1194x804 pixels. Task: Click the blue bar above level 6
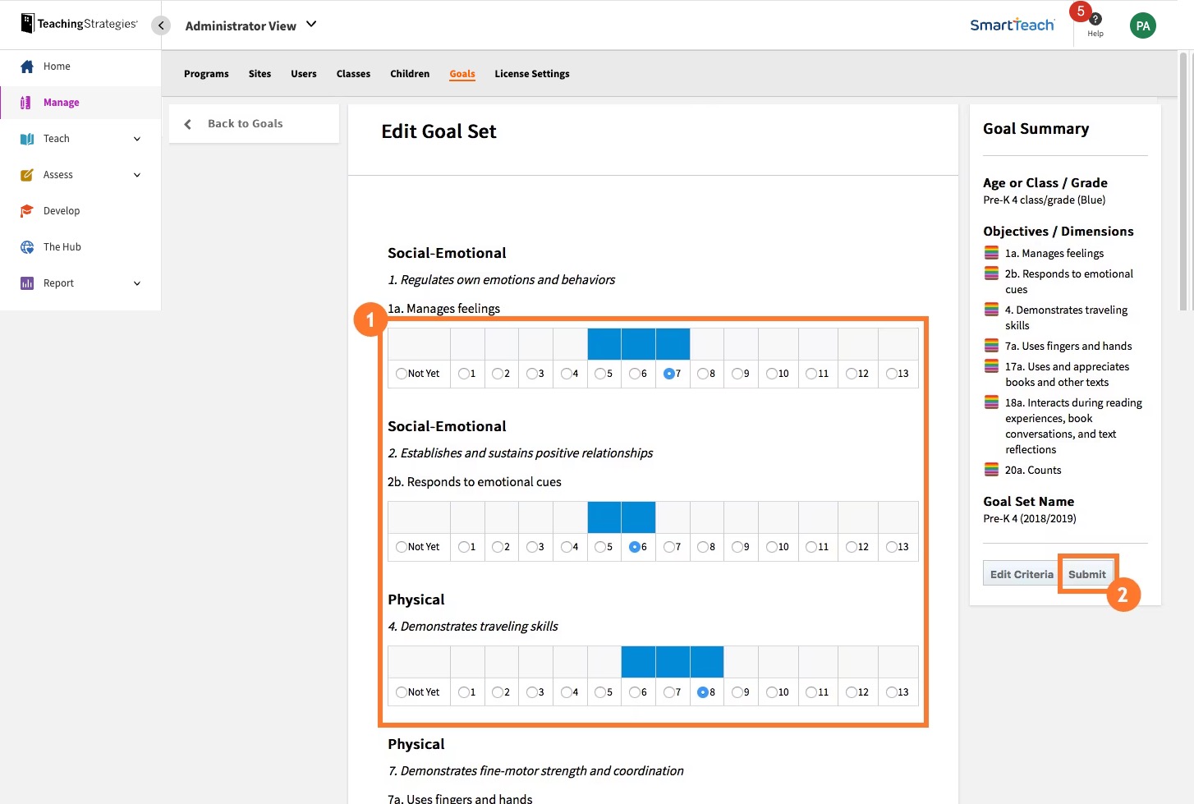tap(638, 517)
